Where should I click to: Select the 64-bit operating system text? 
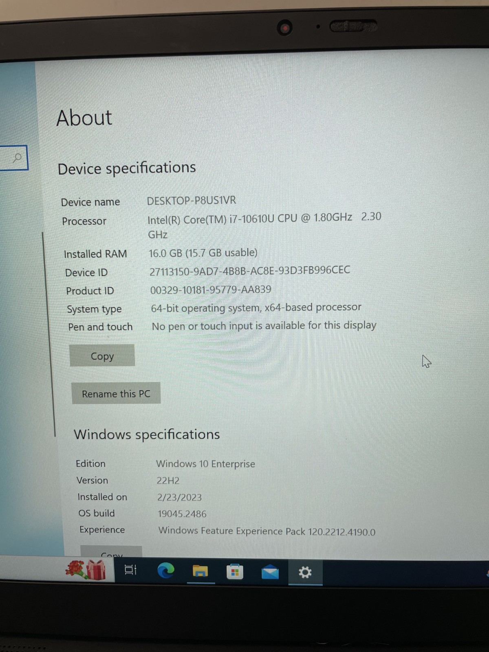click(x=256, y=308)
